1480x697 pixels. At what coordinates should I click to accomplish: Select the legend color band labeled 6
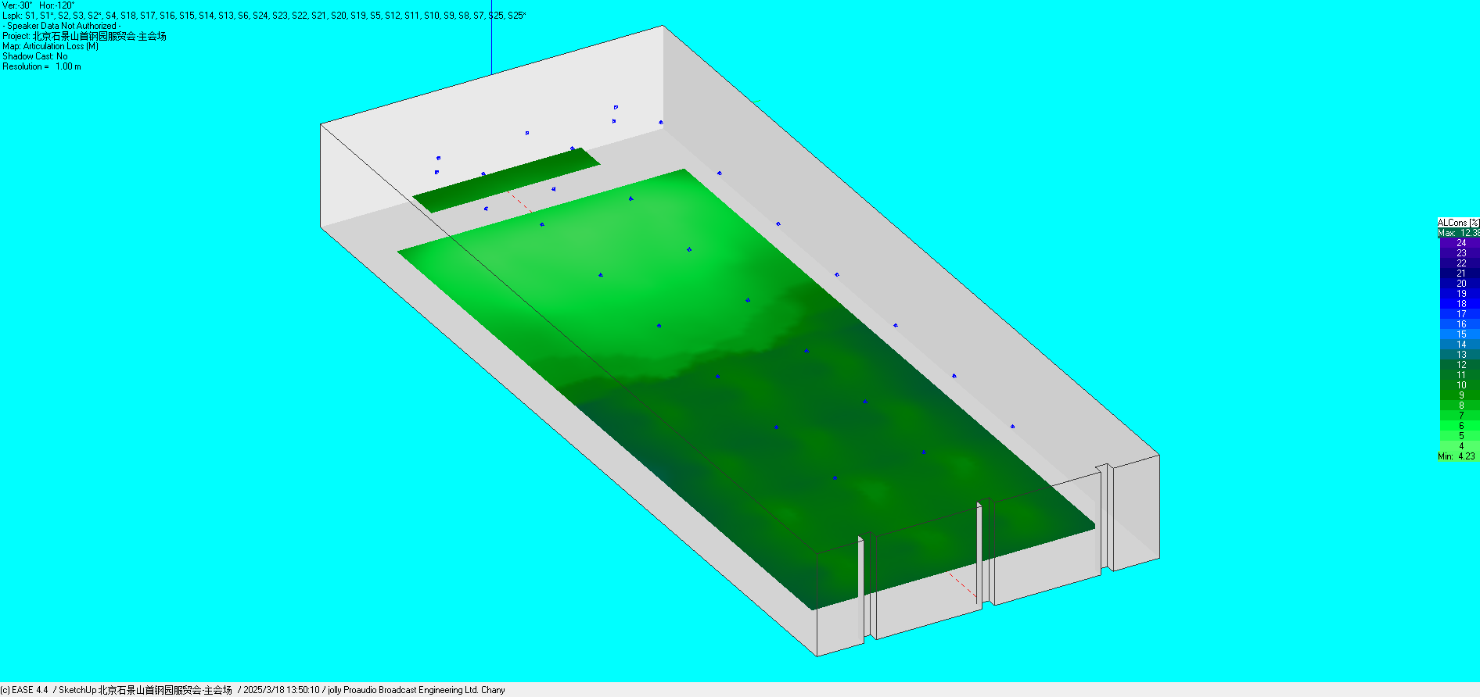[x=1460, y=426]
